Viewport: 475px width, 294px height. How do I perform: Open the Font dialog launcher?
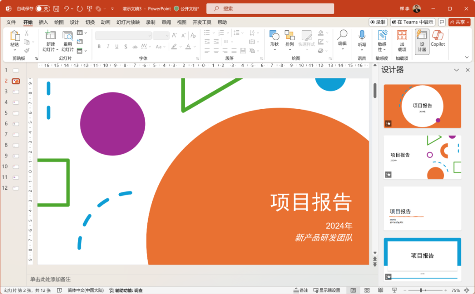197,59
